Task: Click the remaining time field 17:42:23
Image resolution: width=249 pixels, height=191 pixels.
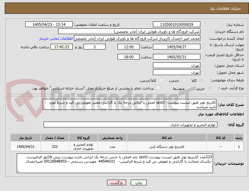Action: 62,47
